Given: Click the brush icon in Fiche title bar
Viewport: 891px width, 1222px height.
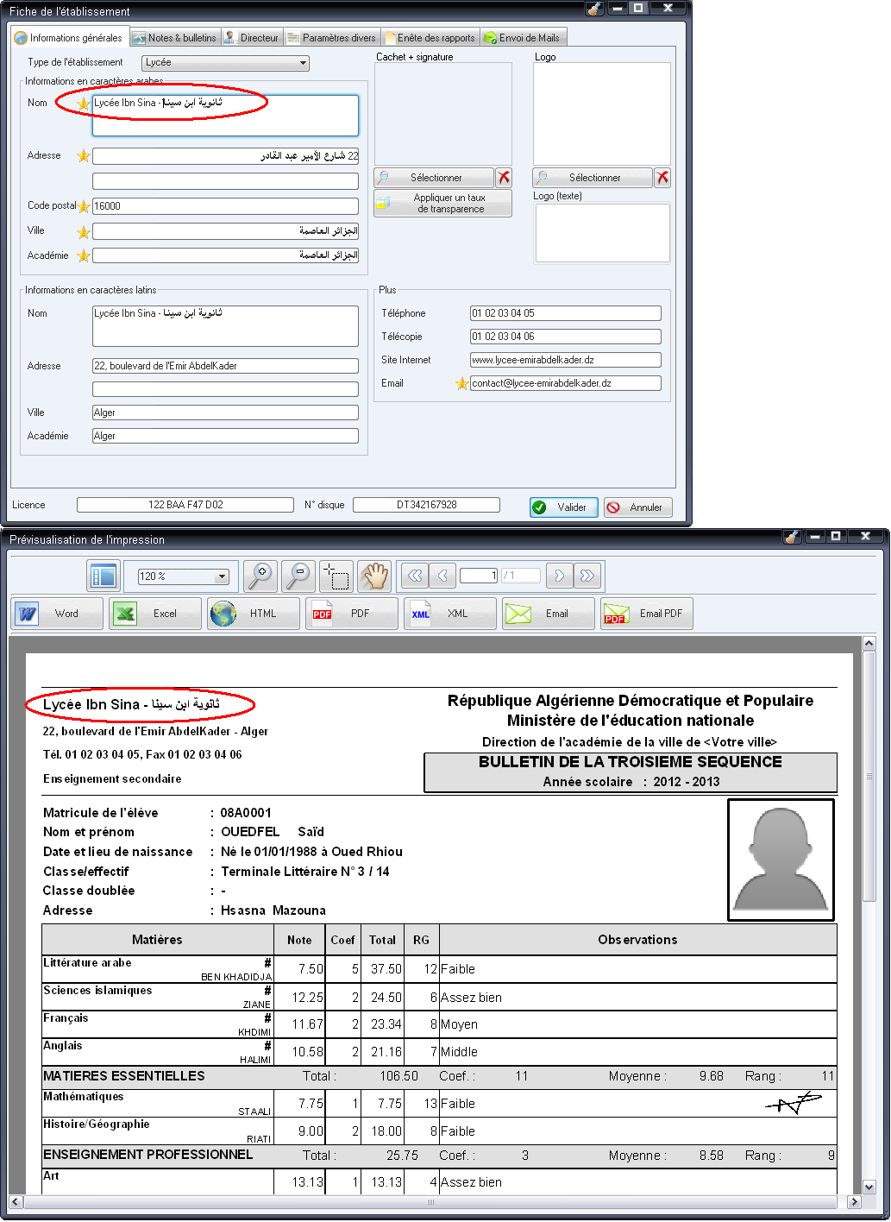Looking at the screenshot, I should pyautogui.click(x=595, y=9).
